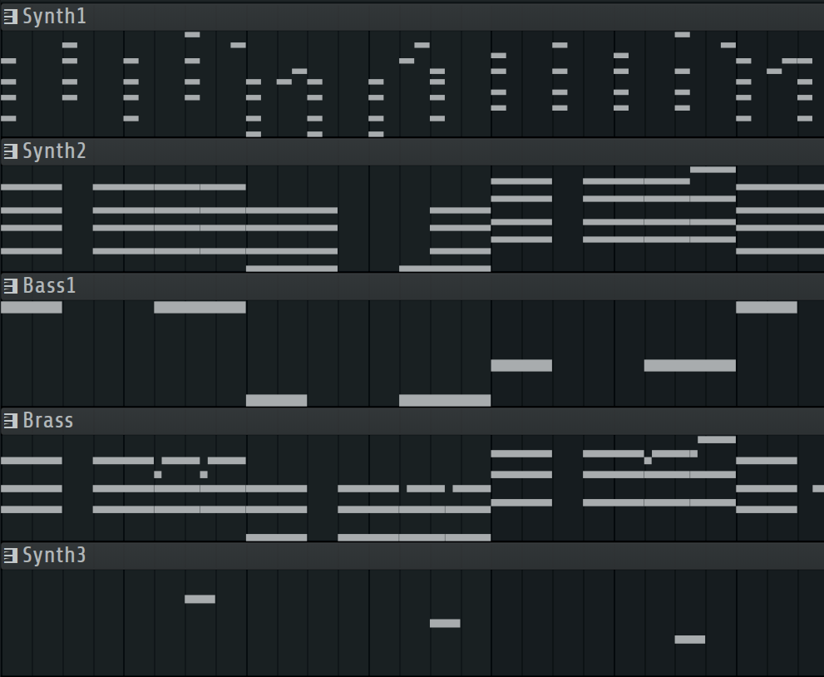Click the first Bass1 note block

pos(32,308)
